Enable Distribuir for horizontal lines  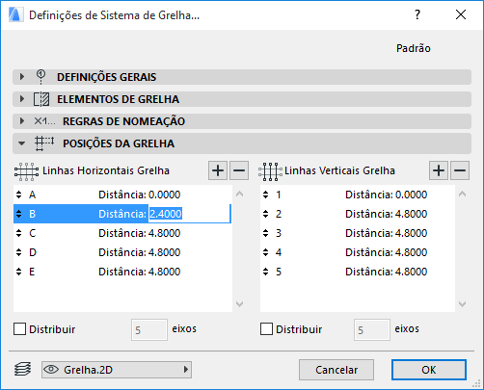pos(19,329)
